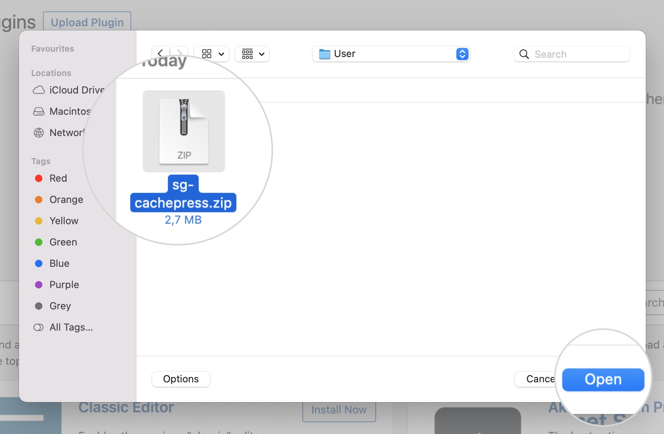Click the 2,7 MB file size text

click(183, 220)
